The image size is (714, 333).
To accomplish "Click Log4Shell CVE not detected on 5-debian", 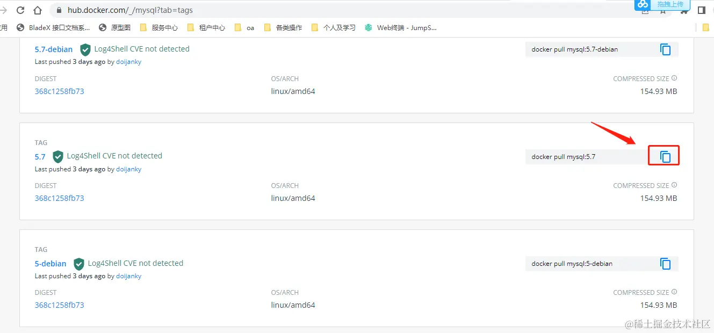I will 135,263.
